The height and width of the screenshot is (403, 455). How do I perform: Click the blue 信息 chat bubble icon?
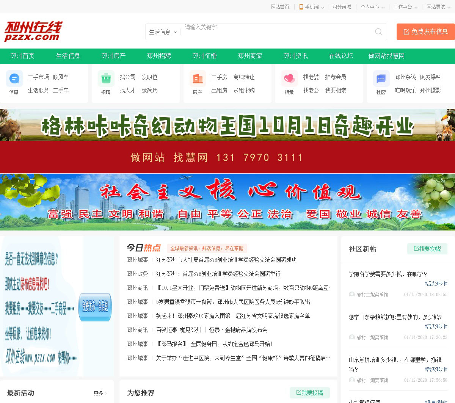[x=14, y=78]
